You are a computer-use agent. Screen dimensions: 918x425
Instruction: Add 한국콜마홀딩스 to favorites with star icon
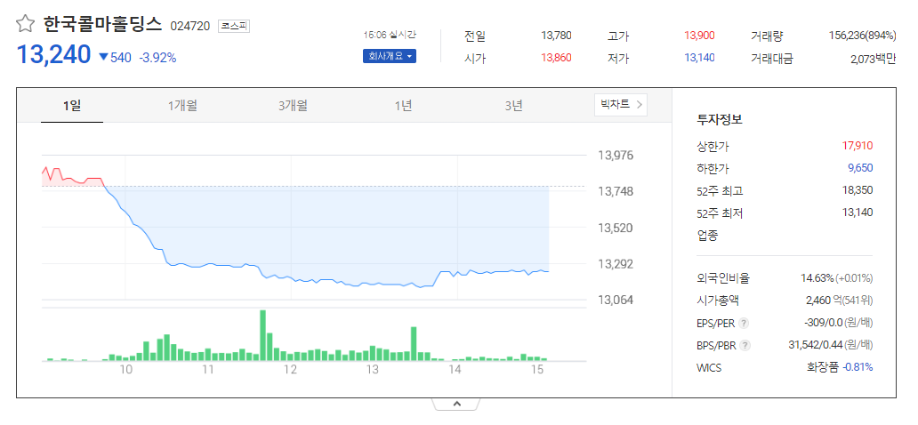click(25, 25)
